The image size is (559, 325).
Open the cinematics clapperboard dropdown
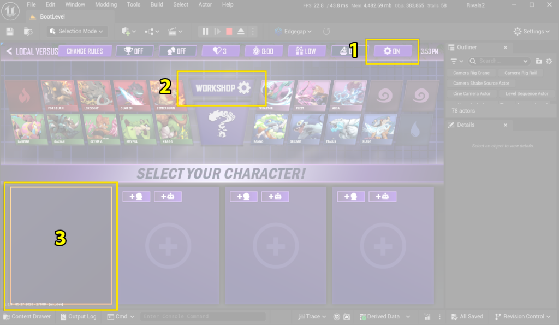tap(175, 31)
